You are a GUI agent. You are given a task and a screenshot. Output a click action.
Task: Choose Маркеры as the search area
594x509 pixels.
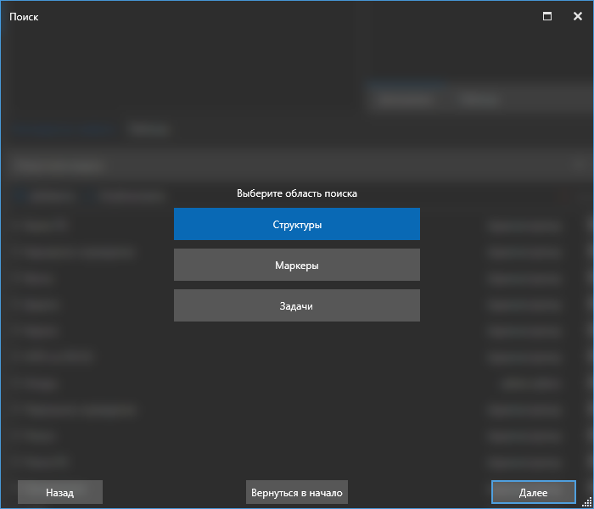(x=297, y=265)
